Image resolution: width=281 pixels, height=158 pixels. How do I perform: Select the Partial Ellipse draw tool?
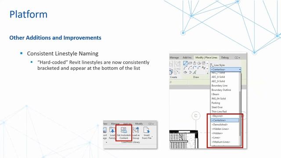(190, 72)
